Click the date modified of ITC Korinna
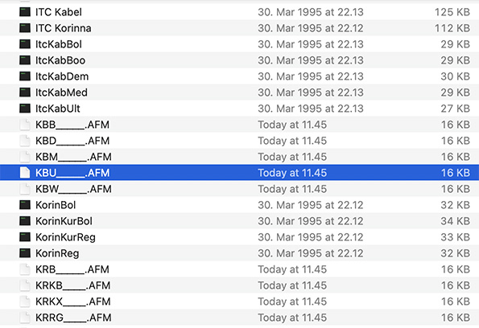Screen dimensions: 479x328 311,28
